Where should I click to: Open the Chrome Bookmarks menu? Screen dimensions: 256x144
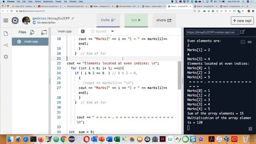[x=48, y=2]
